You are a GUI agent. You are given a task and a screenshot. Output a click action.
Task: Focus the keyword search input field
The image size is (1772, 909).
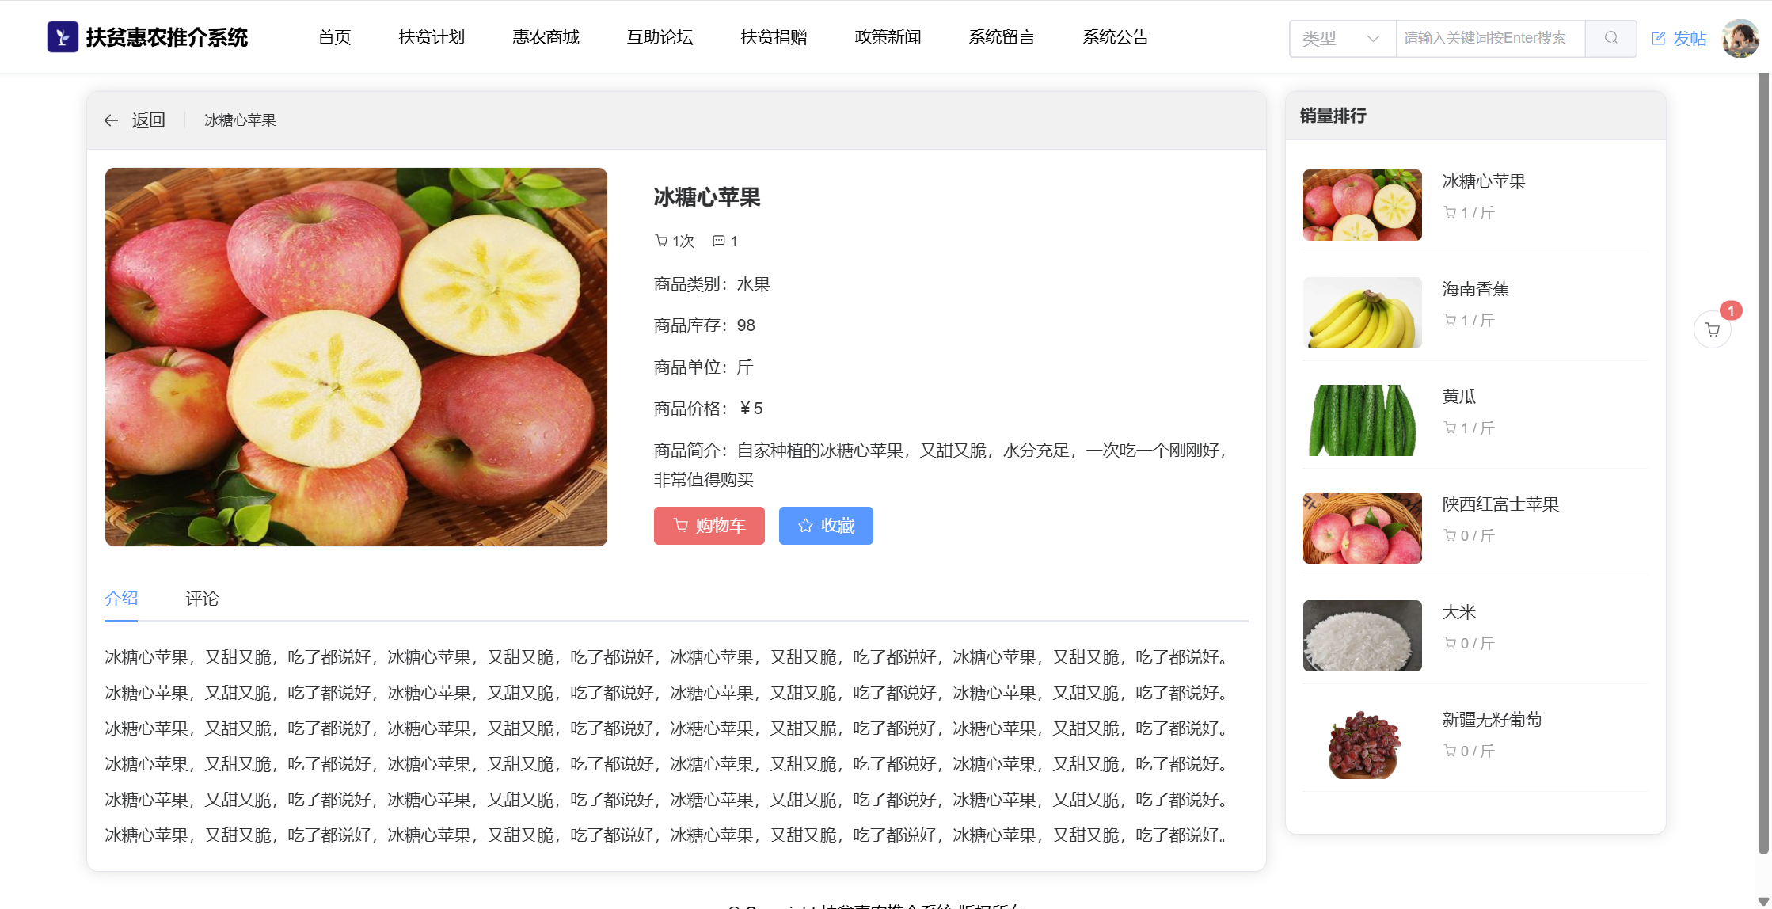click(x=1489, y=38)
